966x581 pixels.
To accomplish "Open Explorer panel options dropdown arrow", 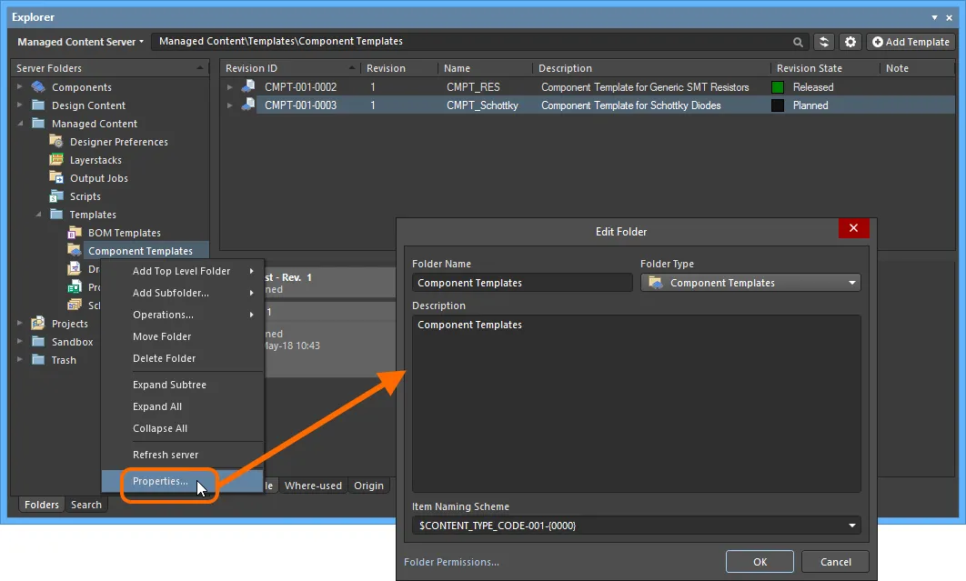I will 934,17.
